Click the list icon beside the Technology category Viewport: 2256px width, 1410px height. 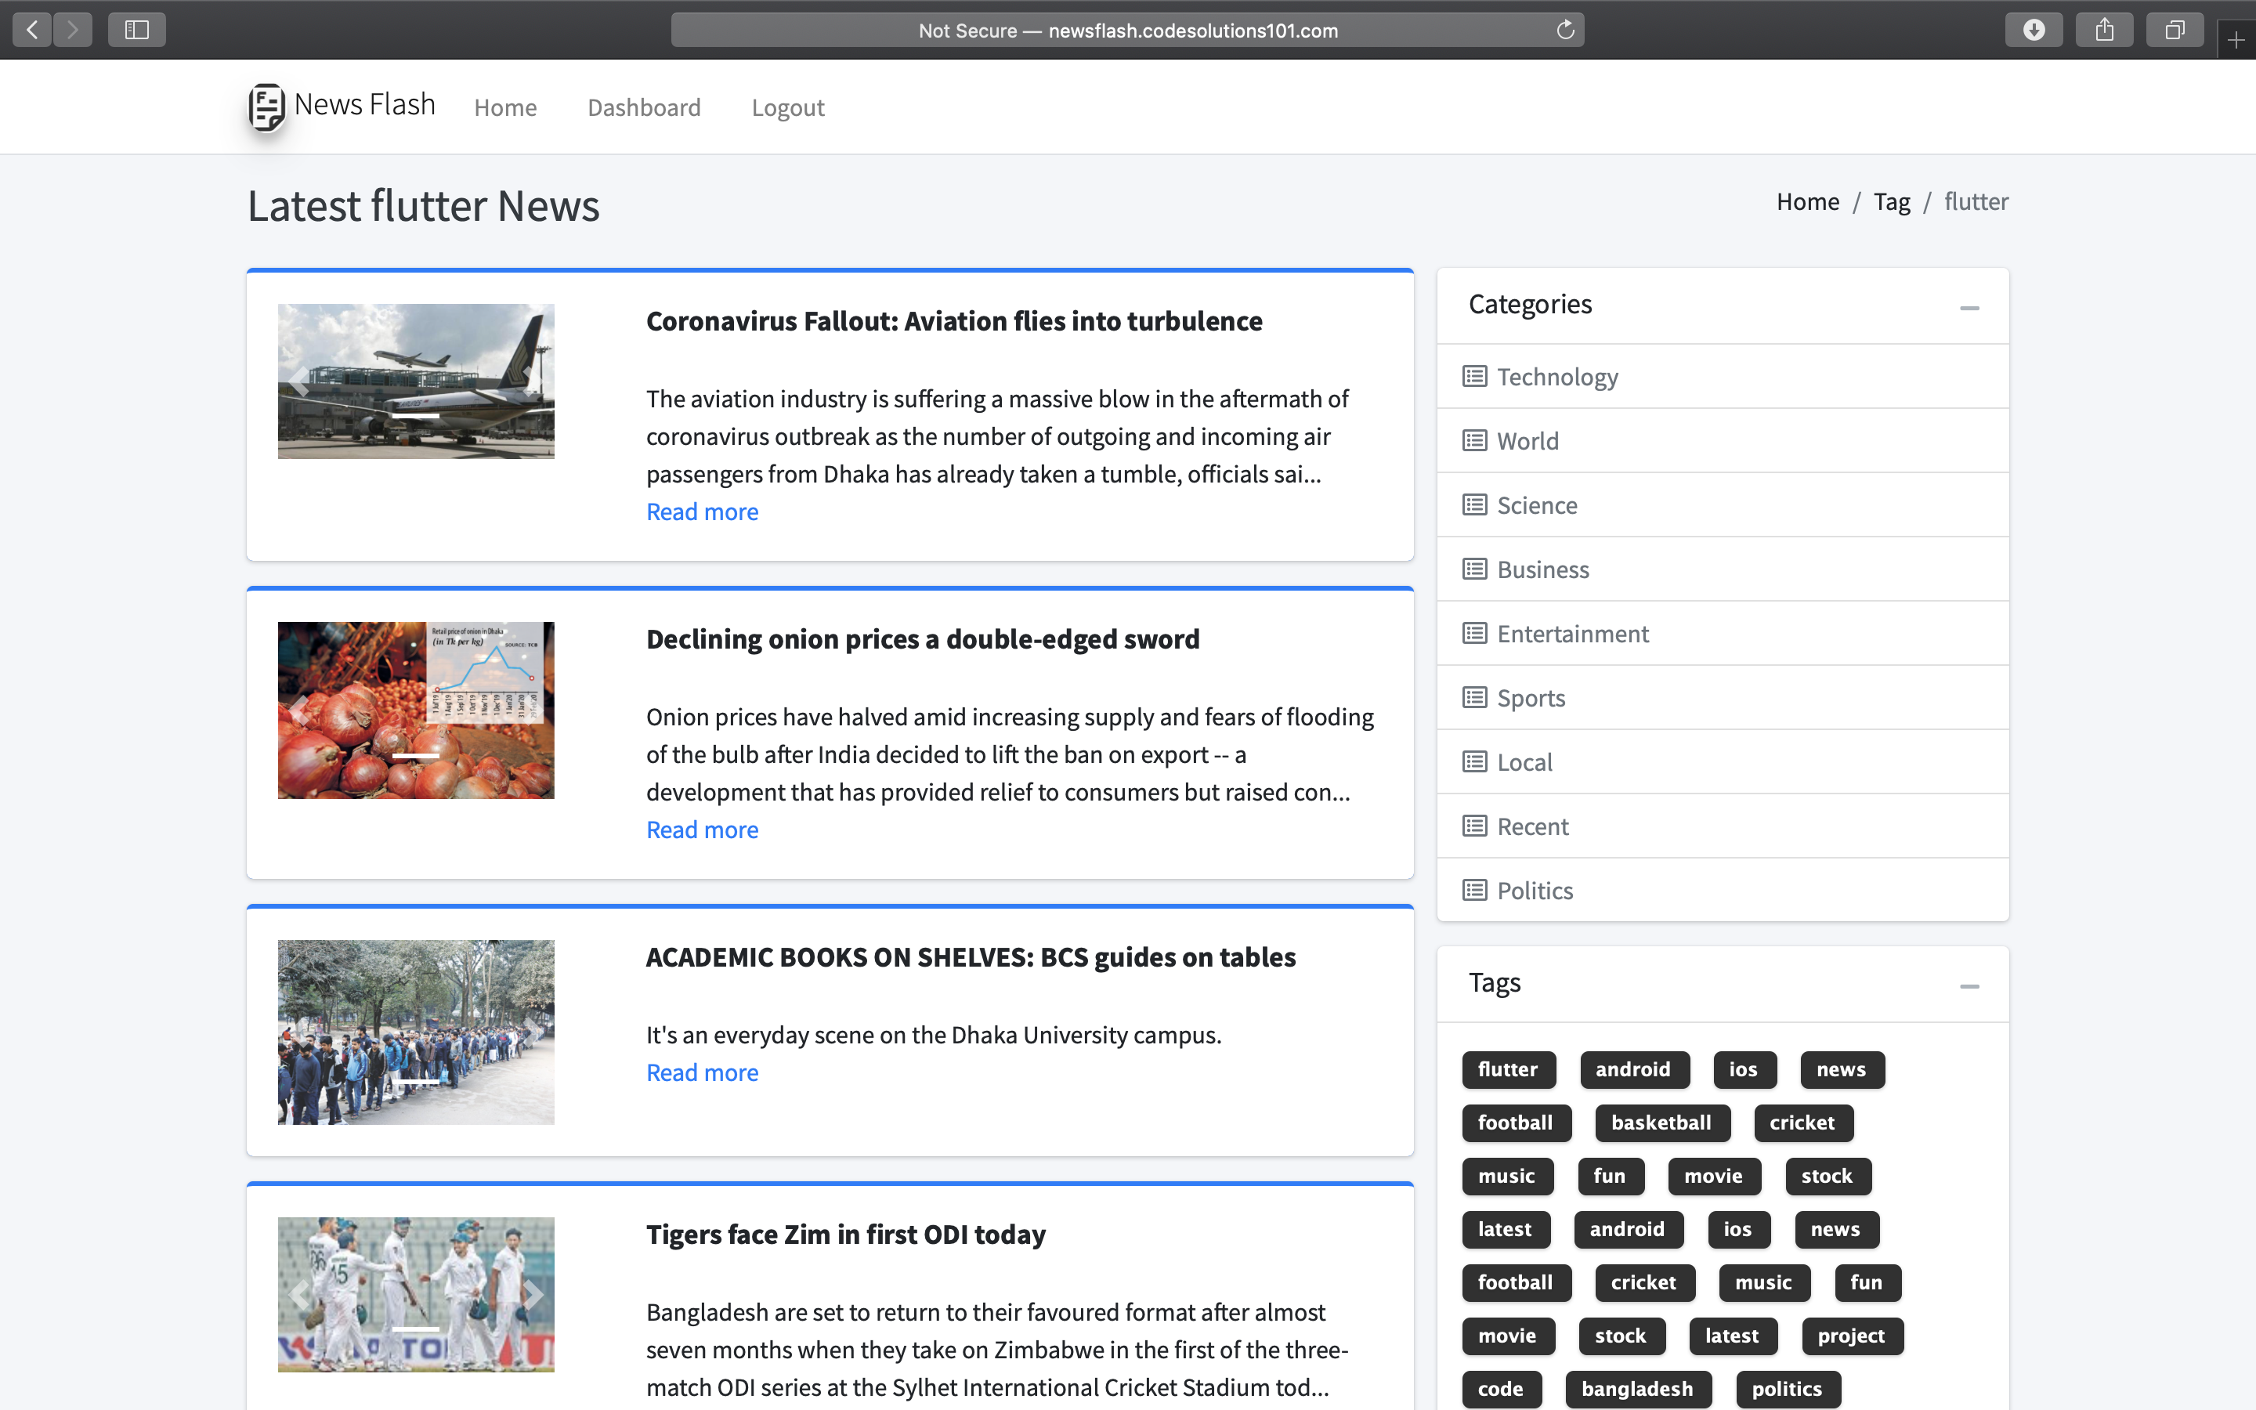[x=1474, y=376]
